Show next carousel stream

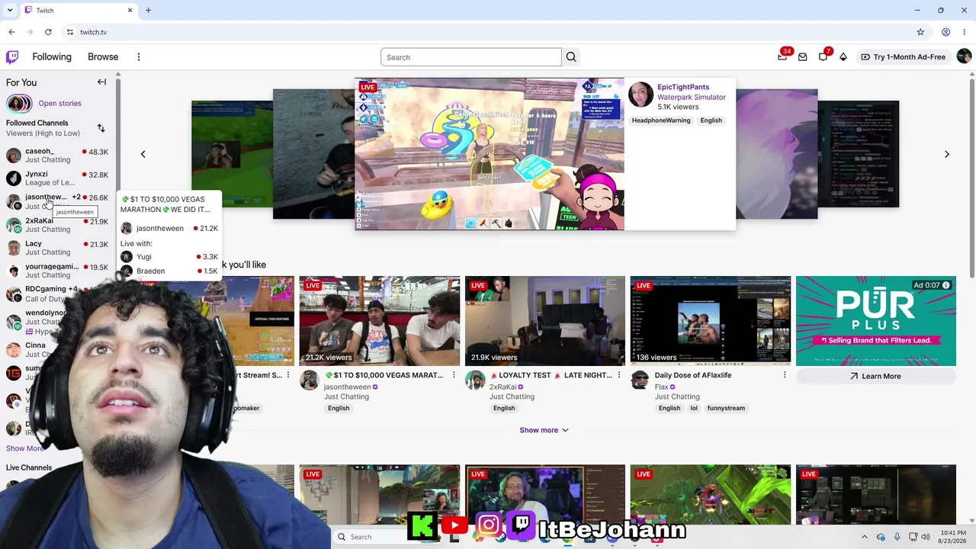point(947,154)
